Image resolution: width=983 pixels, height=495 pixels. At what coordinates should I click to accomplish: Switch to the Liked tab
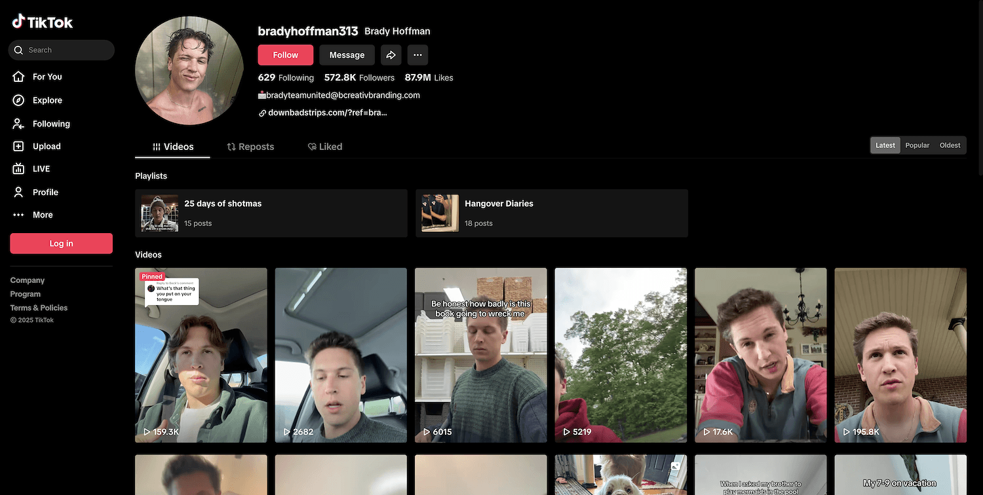(x=325, y=147)
